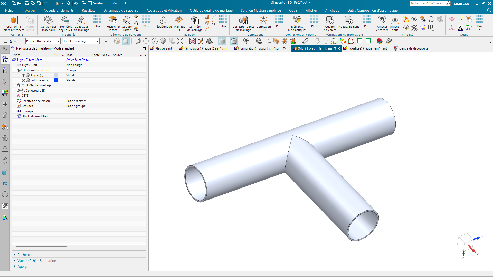Toggle visibility of Collecteurs 3D
Viewport: 493px width, 277px height.
[x=18, y=91]
